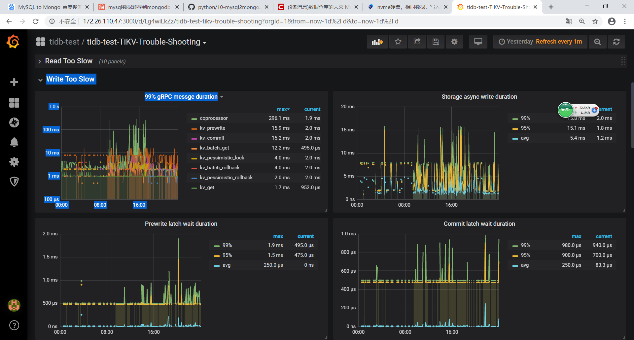This screenshot has height=340, width=634.
Task: Open the Alerting bell in sidebar
Action: click(14, 142)
